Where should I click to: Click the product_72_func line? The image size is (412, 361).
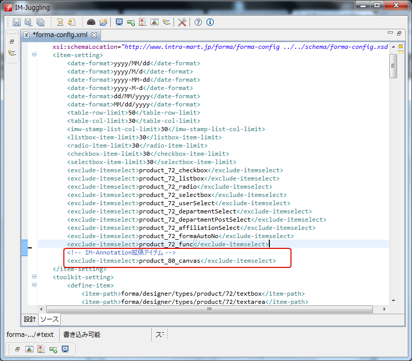click(168, 244)
